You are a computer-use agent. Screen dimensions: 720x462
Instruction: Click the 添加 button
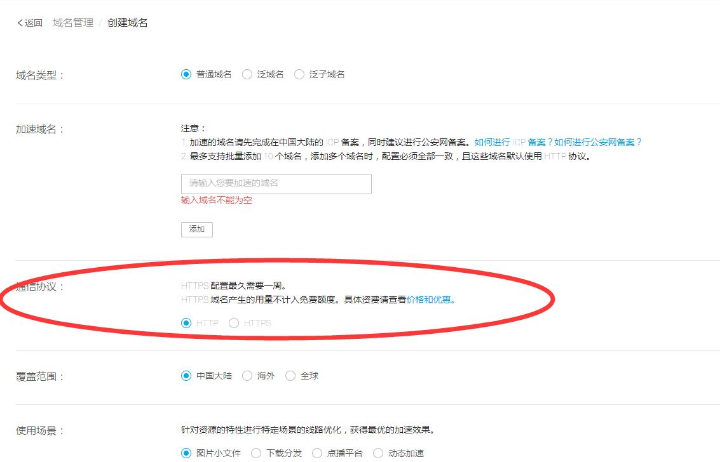click(196, 230)
